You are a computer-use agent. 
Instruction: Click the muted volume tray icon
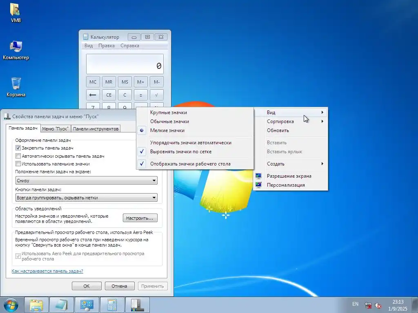coord(378,305)
